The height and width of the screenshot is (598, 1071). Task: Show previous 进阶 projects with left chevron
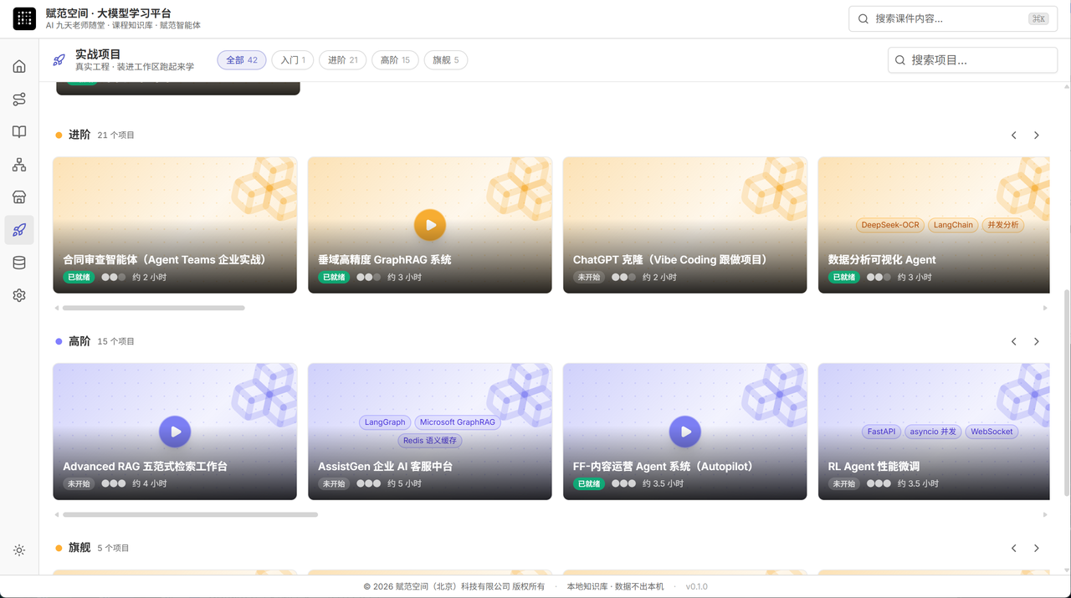click(x=1014, y=135)
